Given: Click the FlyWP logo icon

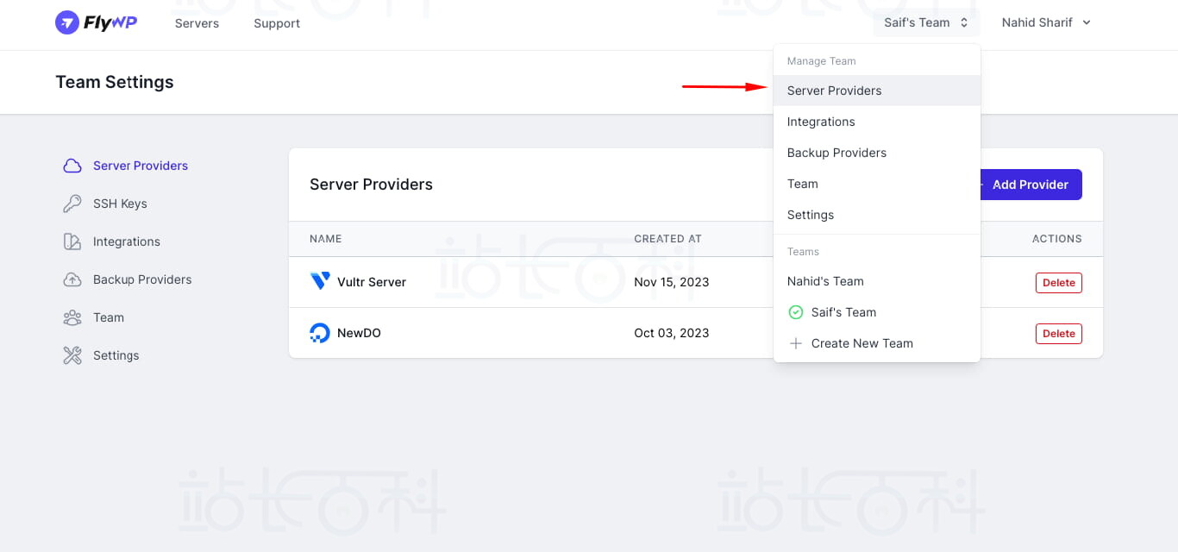Looking at the screenshot, I should click(67, 23).
